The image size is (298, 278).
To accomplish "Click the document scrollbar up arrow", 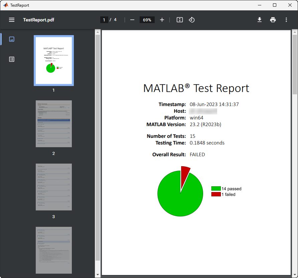I will click(295, 32).
